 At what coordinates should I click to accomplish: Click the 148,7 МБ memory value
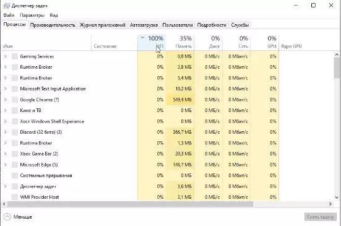coord(182,165)
